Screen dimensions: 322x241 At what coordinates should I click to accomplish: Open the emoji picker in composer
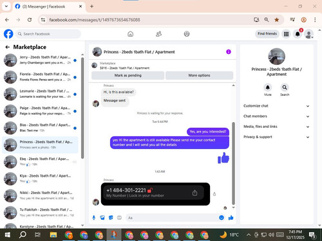click(222, 218)
